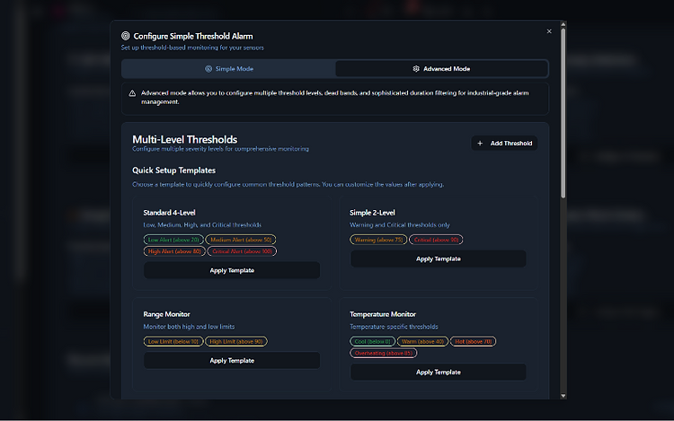Click the Hot (above 70) badge
Screen dimensions: 674x421
click(474, 342)
